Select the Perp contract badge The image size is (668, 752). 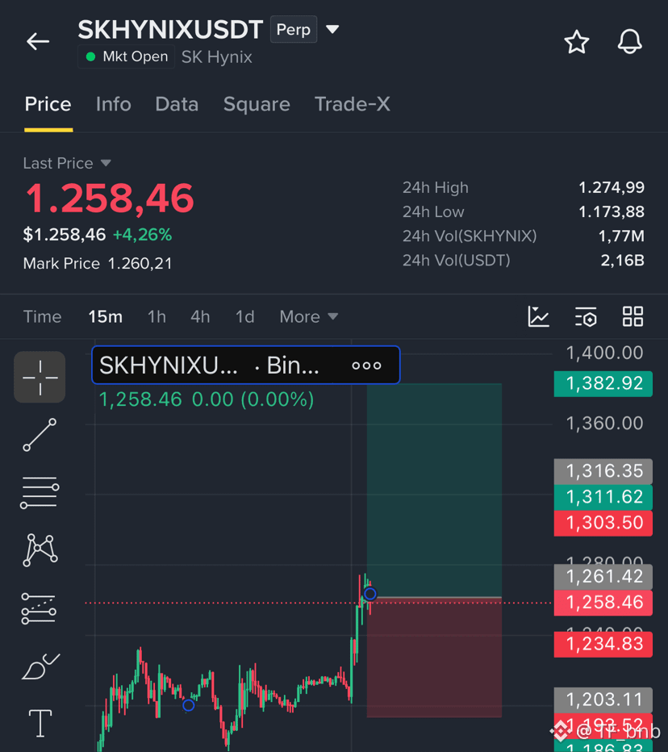(294, 29)
